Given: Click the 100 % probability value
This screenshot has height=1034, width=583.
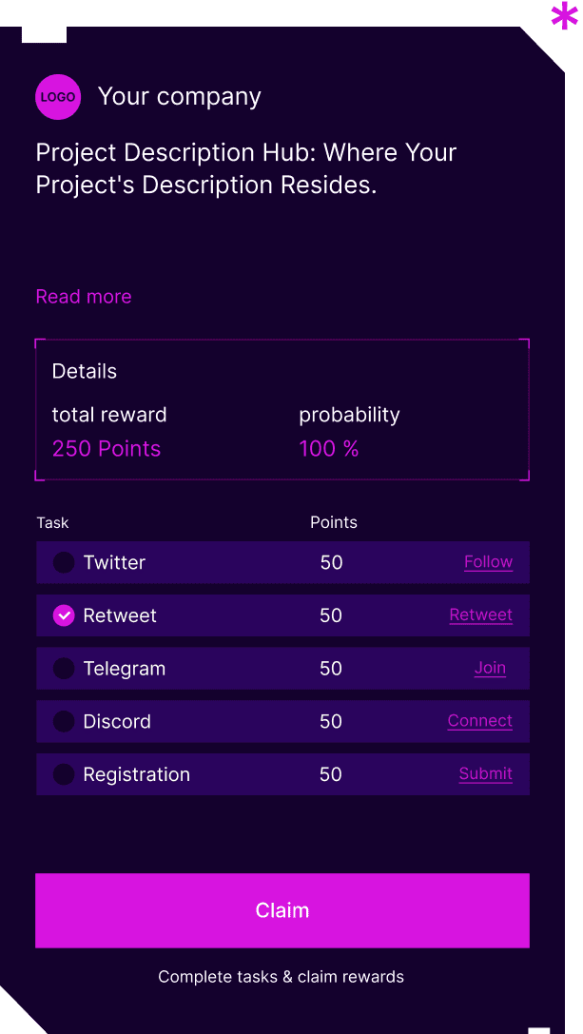Looking at the screenshot, I should (x=329, y=449).
